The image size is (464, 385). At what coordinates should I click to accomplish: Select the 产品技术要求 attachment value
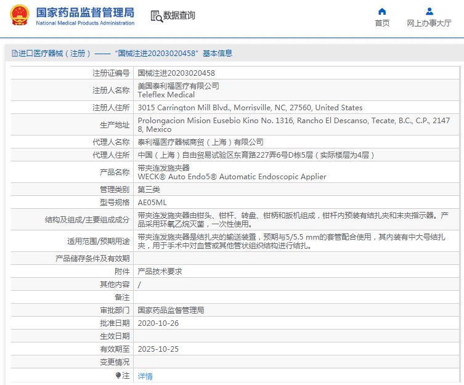click(x=160, y=272)
